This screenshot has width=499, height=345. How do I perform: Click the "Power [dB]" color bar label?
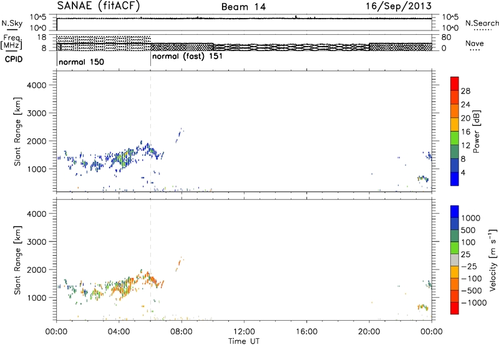[x=477, y=131]
